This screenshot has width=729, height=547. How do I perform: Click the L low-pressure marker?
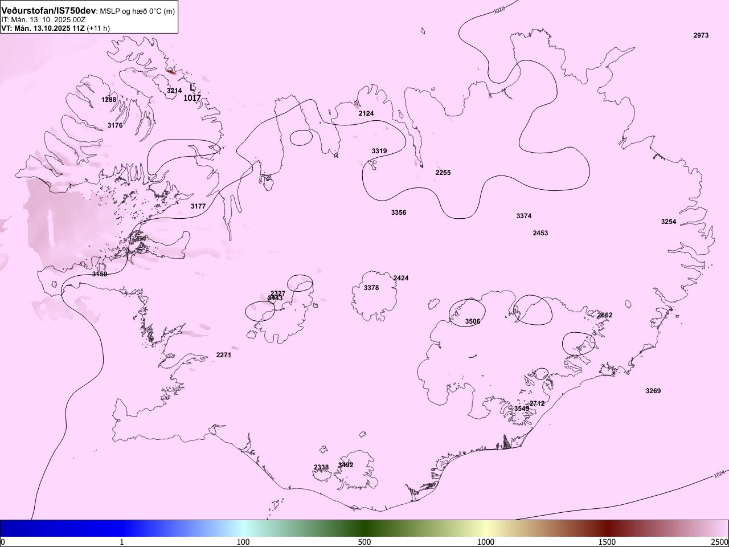click(x=192, y=88)
